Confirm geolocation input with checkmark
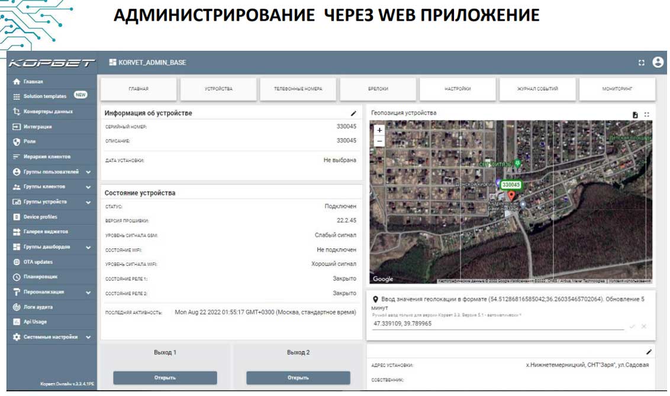 click(x=632, y=326)
